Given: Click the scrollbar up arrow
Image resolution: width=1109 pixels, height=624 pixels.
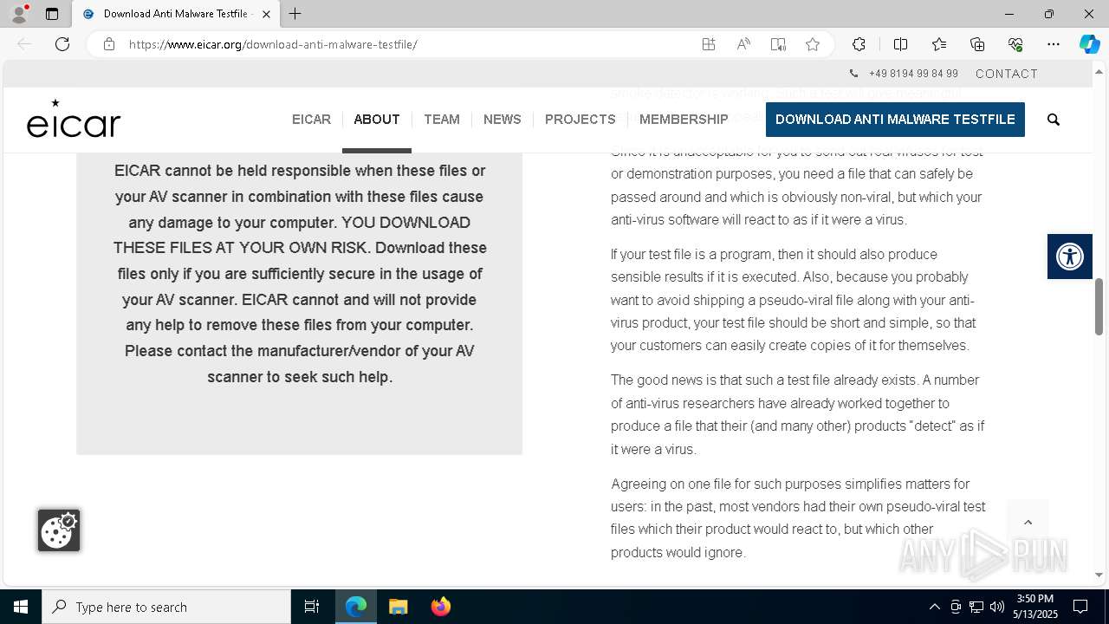Looking at the screenshot, I should [1099, 70].
